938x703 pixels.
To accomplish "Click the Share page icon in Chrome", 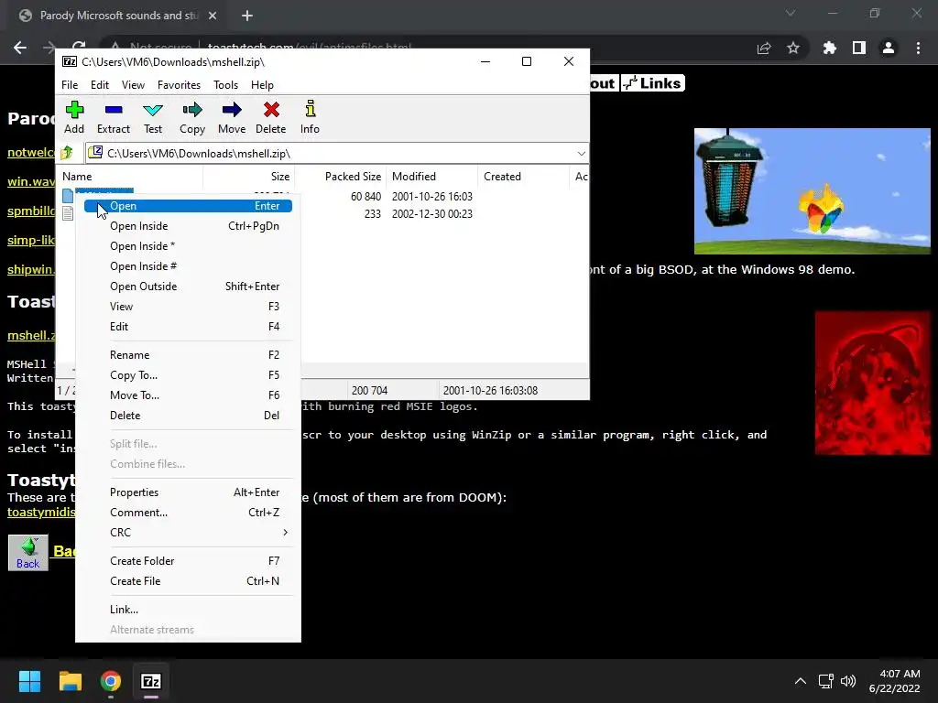I will pyautogui.click(x=764, y=48).
